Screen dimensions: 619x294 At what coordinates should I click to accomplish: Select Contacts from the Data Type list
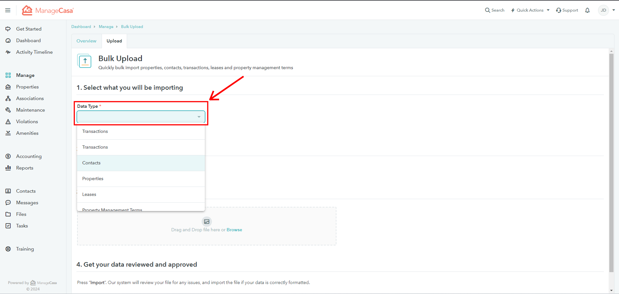click(x=91, y=163)
